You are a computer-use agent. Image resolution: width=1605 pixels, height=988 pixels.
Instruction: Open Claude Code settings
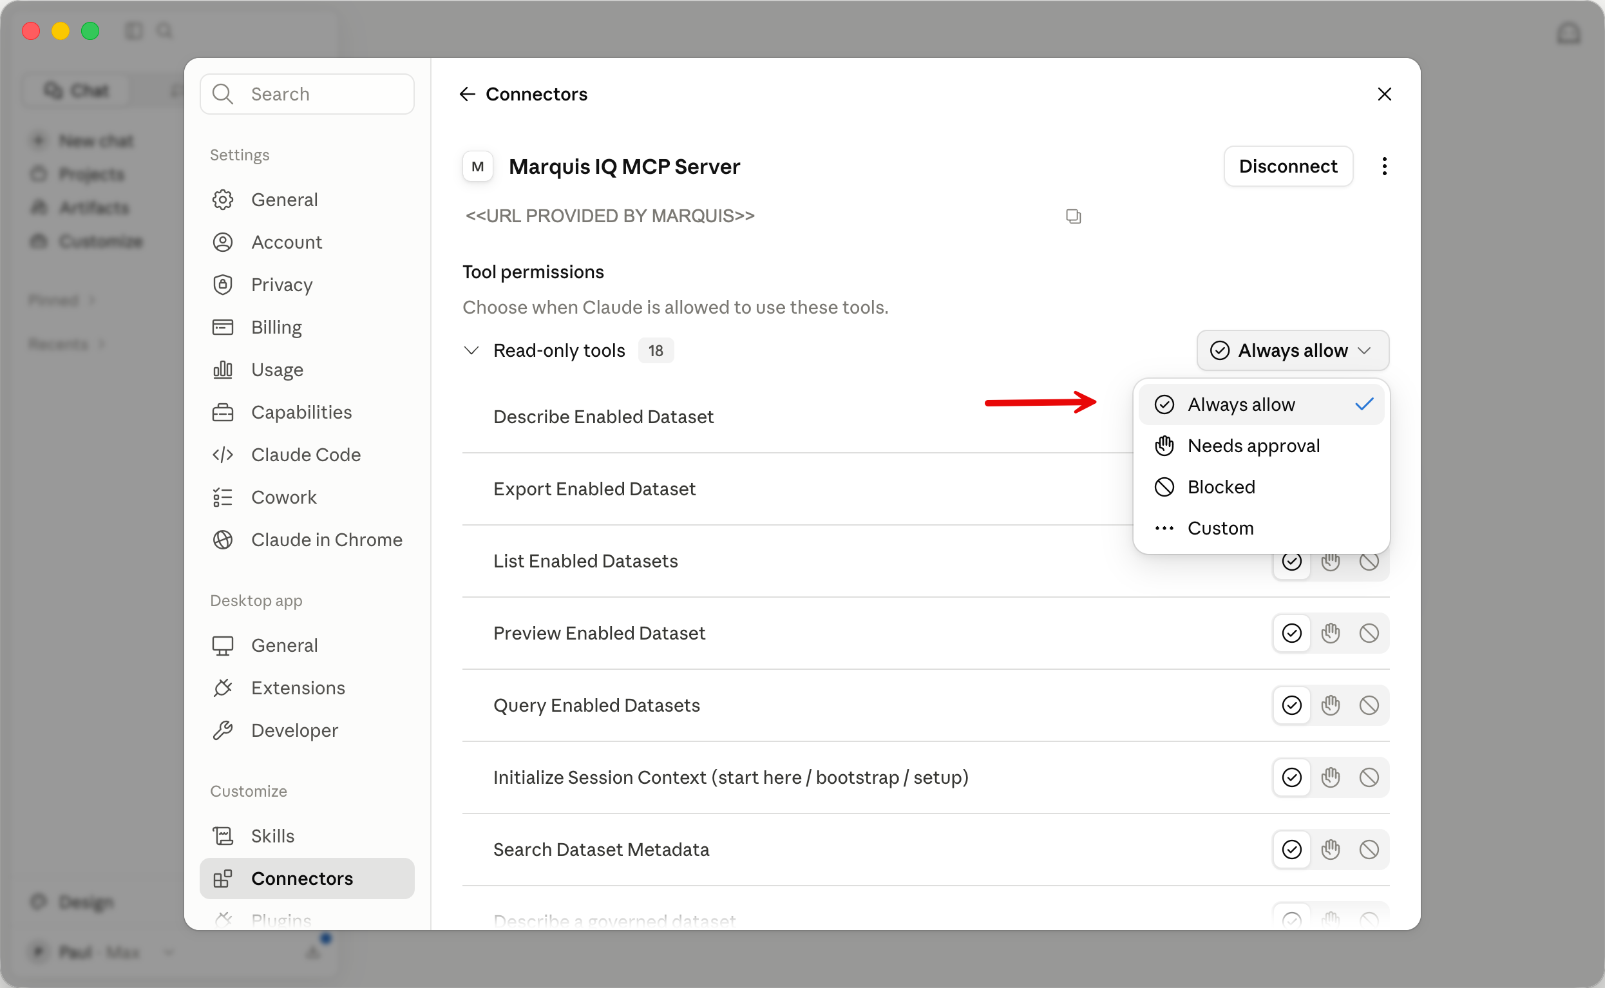click(x=307, y=454)
